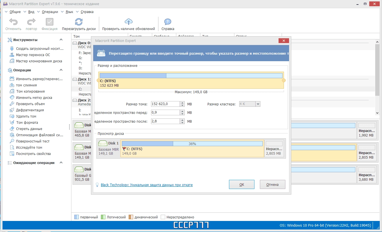Open the Help (Справка) toolbar icon
This screenshot has width=382, height=232.
168,22
